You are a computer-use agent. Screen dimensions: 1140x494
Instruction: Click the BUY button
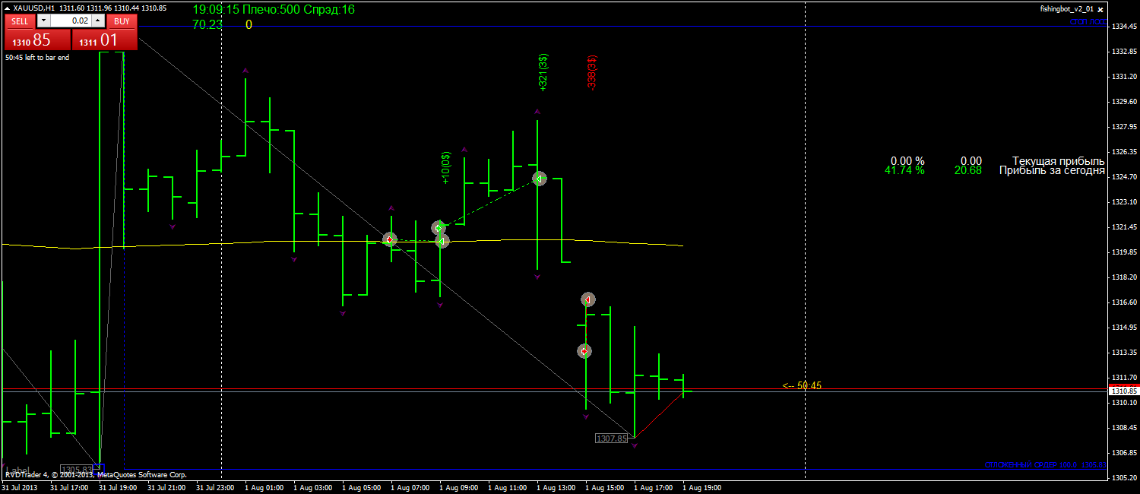pos(122,21)
